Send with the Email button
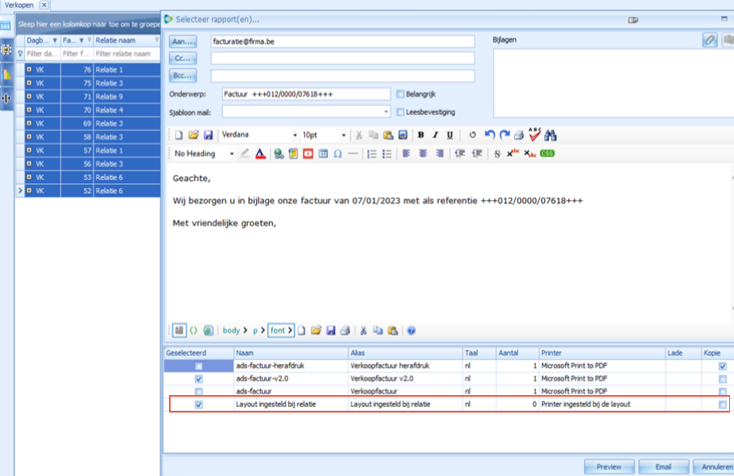The width and height of the screenshot is (734, 476). 663,467
